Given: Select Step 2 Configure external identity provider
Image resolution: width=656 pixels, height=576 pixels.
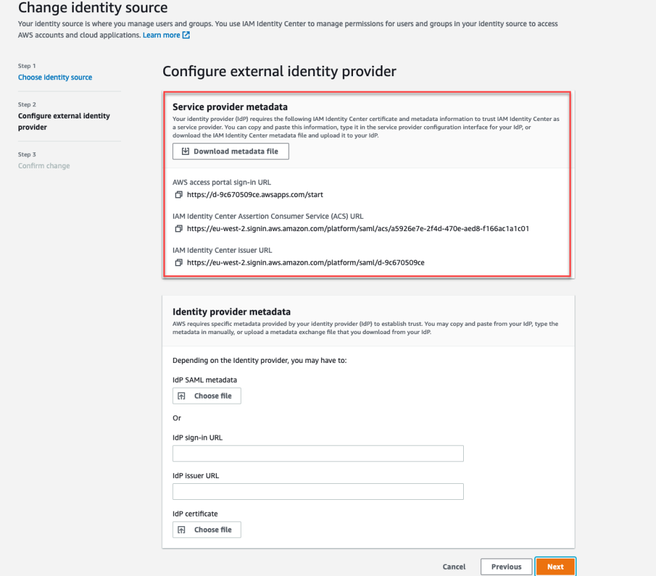Looking at the screenshot, I should (x=64, y=121).
